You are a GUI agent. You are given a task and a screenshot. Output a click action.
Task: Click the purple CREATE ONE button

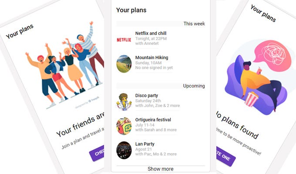pyautogui.click(x=225, y=156)
